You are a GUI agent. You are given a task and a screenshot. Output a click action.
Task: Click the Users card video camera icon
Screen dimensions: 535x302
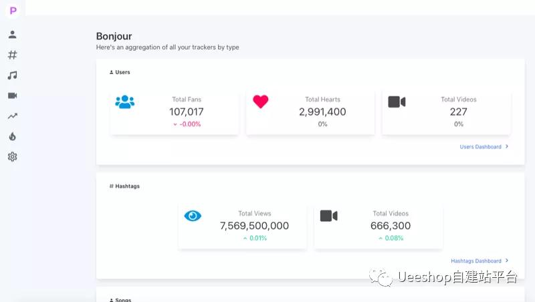[x=397, y=102]
